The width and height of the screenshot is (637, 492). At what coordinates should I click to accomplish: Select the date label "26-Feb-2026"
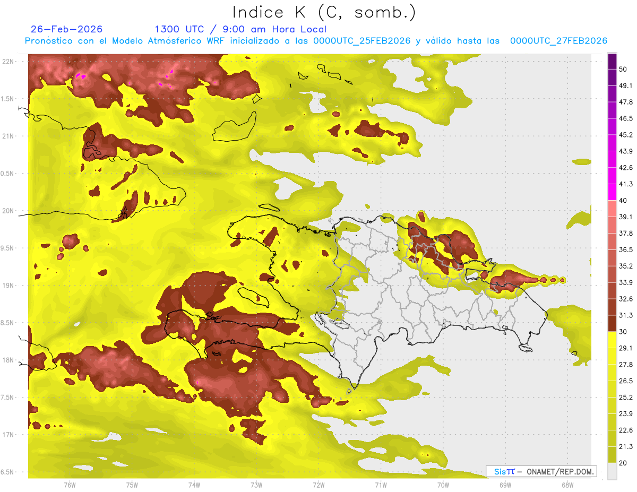point(67,29)
